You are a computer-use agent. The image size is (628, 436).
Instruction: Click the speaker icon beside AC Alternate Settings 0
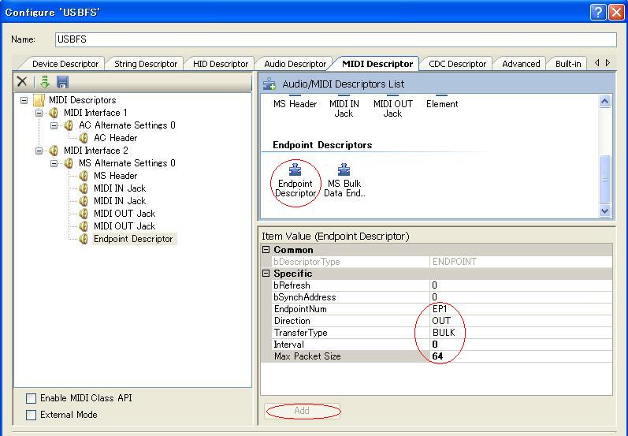69,125
